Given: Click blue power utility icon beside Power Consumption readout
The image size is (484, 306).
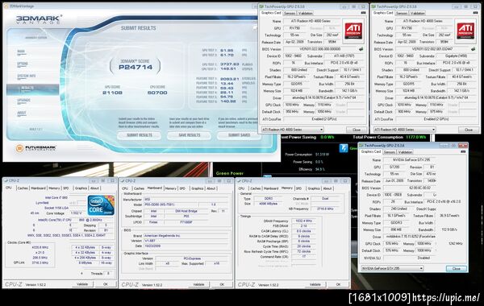Looking at the screenshot, I should point(344,148).
